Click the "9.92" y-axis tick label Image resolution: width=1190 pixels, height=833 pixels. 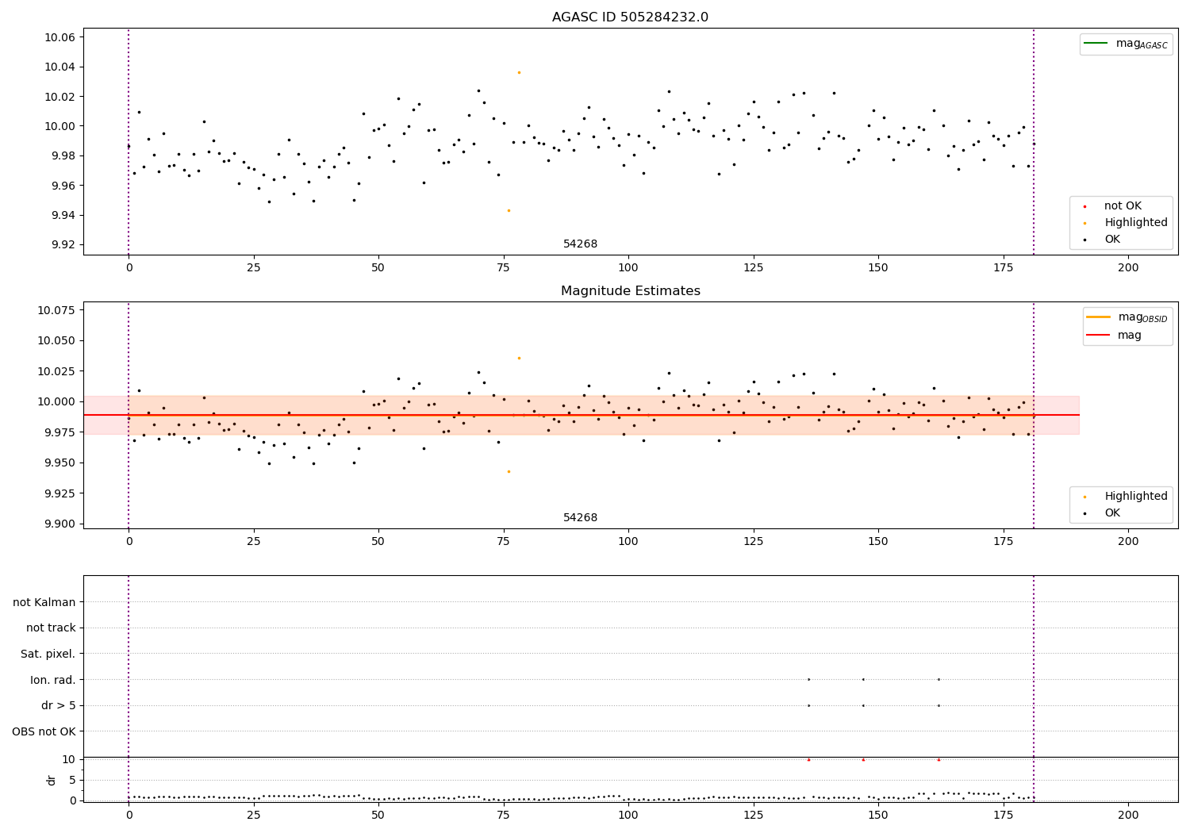point(63,244)
